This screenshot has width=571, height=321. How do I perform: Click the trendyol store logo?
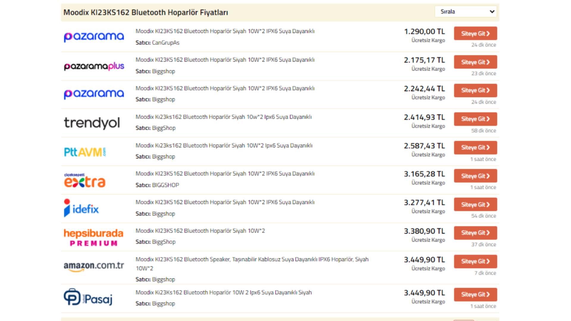point(92,123)
